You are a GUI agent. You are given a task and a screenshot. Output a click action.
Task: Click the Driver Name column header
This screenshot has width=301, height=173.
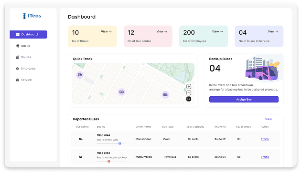[x=143, y=127]
